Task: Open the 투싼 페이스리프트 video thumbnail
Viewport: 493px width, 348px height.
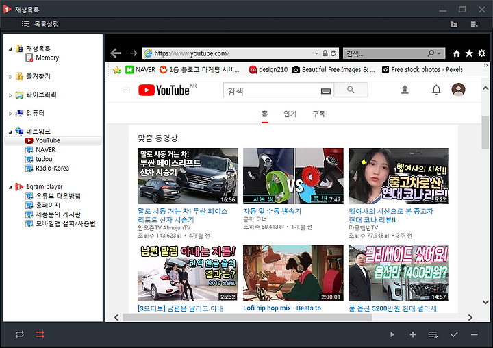Action: tap(188, 176)
